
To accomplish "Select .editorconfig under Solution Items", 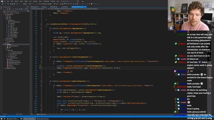I will [x=11, y=41].
